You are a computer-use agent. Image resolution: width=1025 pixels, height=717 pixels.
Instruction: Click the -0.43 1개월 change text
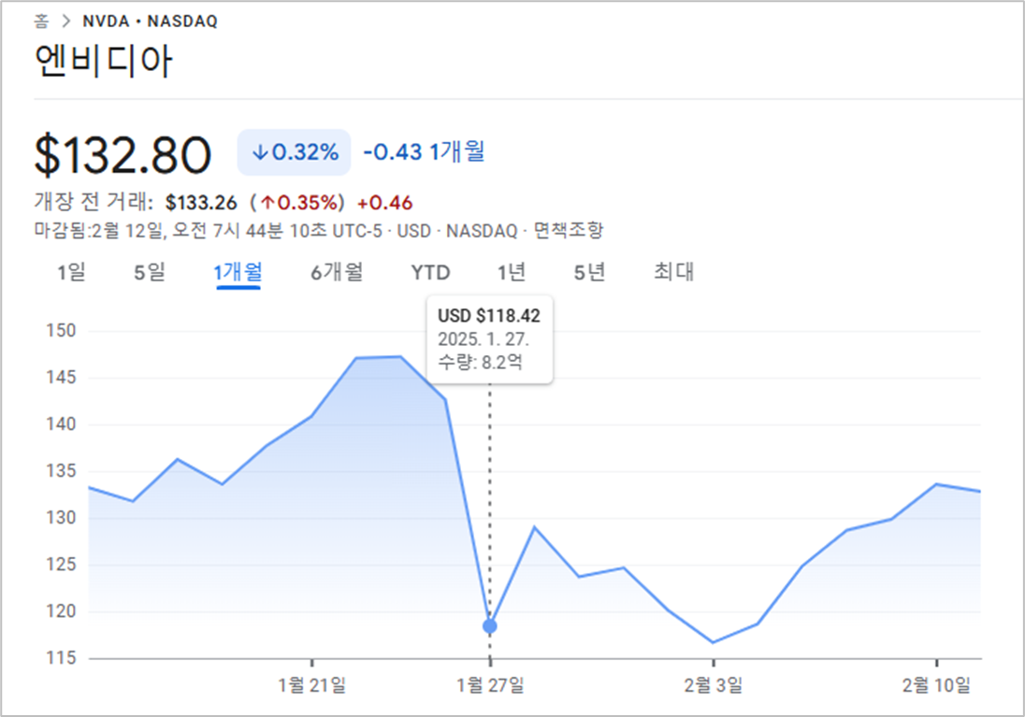425,151
